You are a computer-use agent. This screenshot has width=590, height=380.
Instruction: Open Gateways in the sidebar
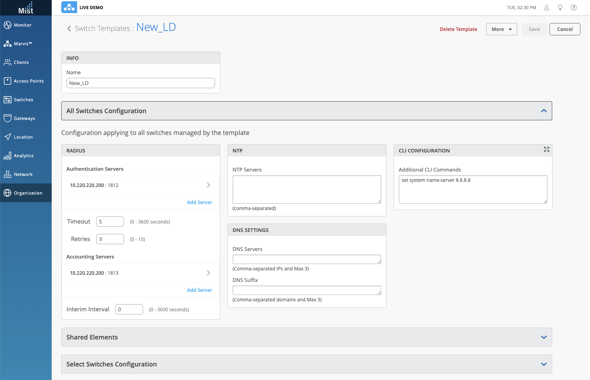24,118
